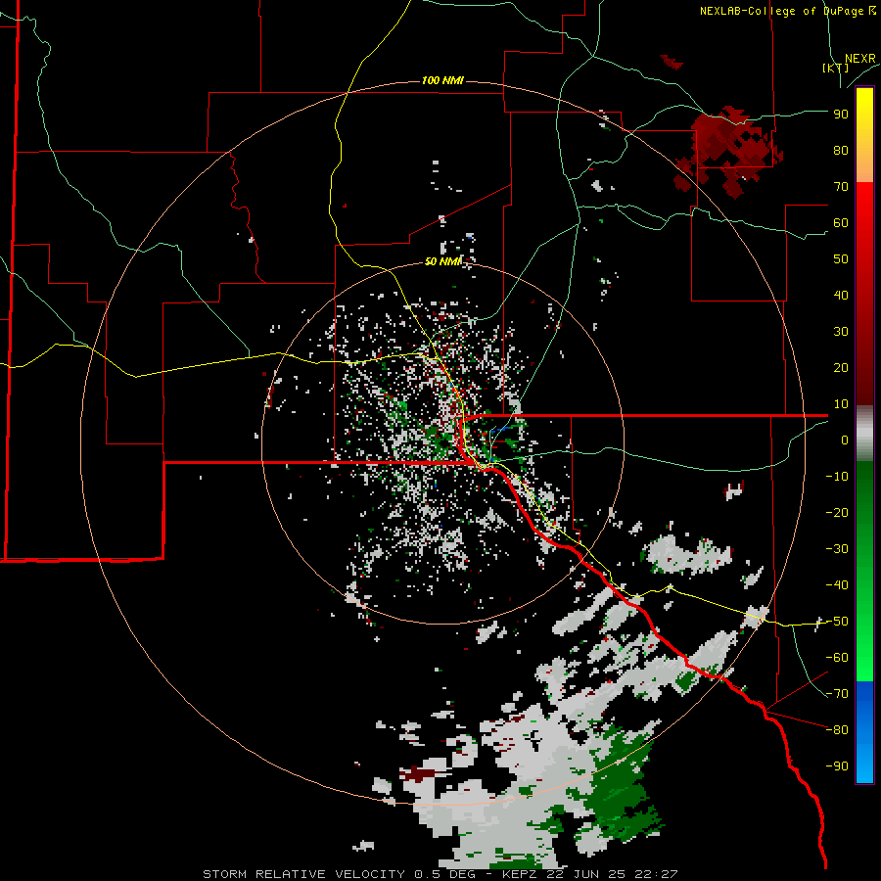Click the 40 value on the color scale

coord(841,296)
